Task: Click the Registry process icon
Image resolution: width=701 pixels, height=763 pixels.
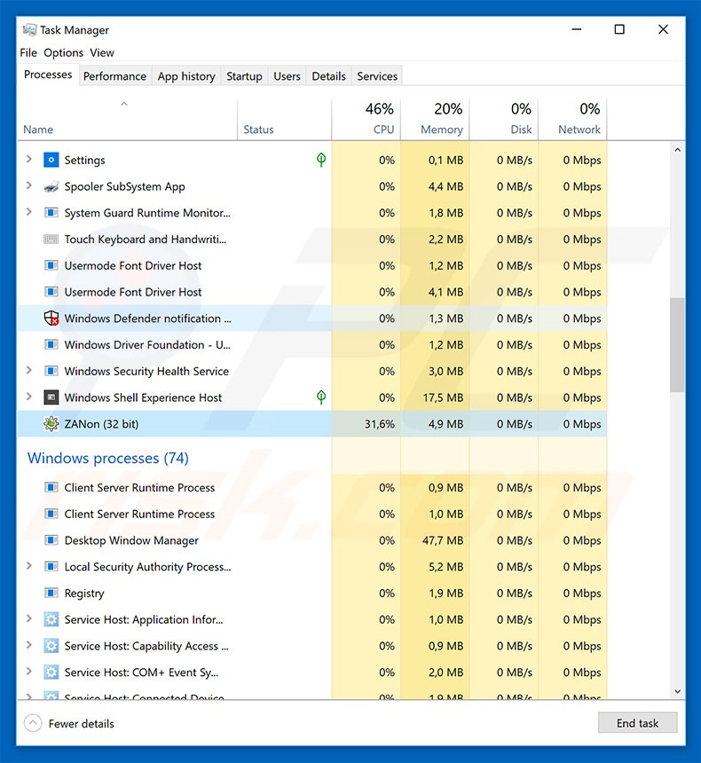Action: click(x=51, y=593)
